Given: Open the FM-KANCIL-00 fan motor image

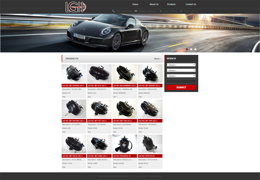Looking at the screenshot, I should 124,144.
